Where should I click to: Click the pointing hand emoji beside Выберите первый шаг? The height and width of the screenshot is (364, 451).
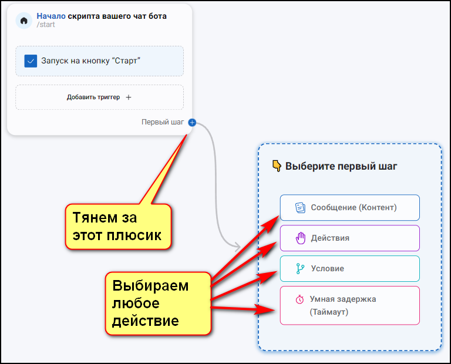[x=277, y=166]
